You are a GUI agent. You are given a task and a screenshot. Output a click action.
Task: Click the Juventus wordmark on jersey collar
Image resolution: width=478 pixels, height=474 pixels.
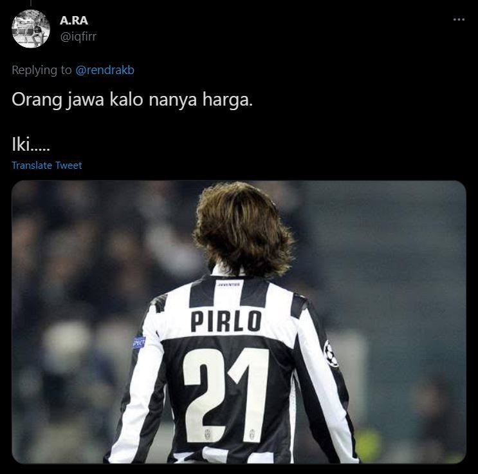(229, 285)
